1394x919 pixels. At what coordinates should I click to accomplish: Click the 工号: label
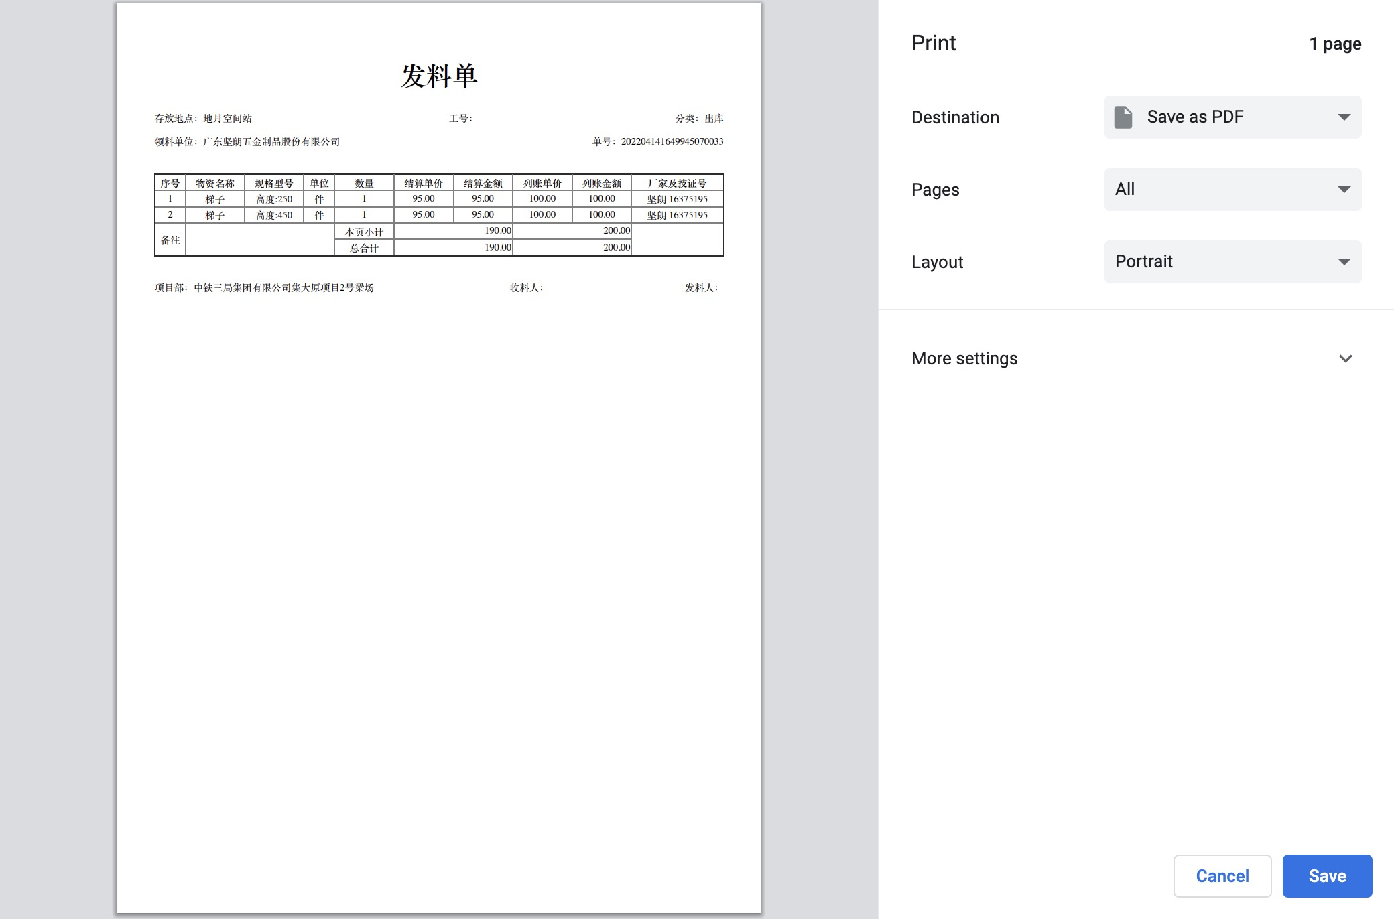(x=460, y=119)
